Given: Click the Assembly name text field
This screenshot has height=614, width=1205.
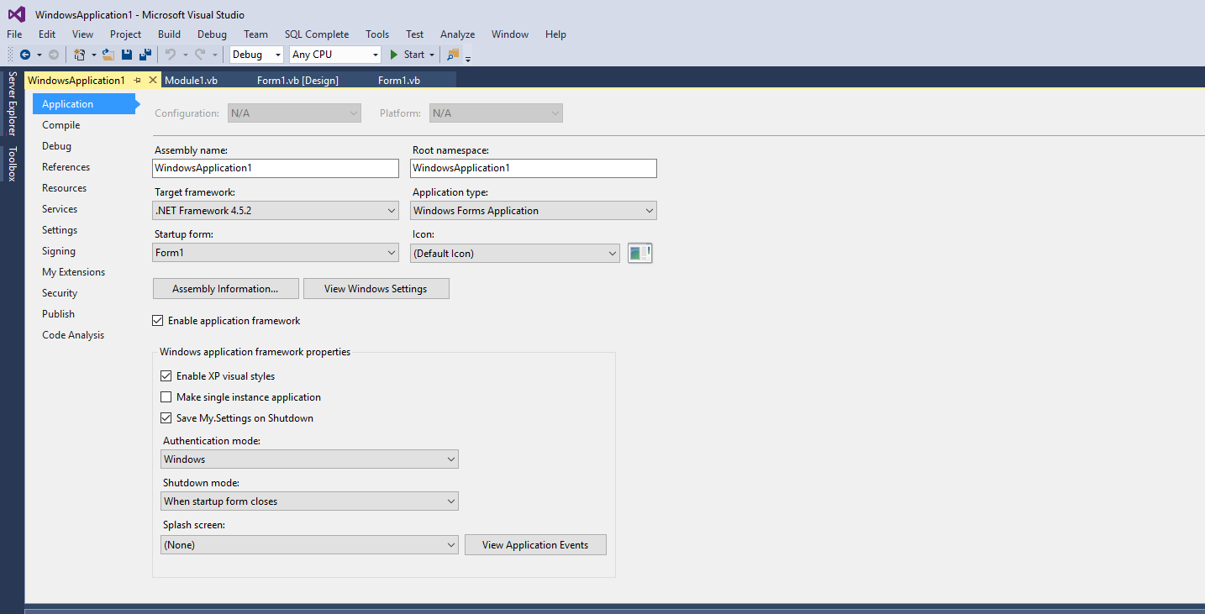Looking at the screenshot, I should click(x=276, y=168).
